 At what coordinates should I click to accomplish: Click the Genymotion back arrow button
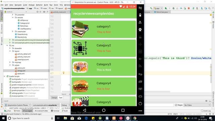(x=140, y=74)
